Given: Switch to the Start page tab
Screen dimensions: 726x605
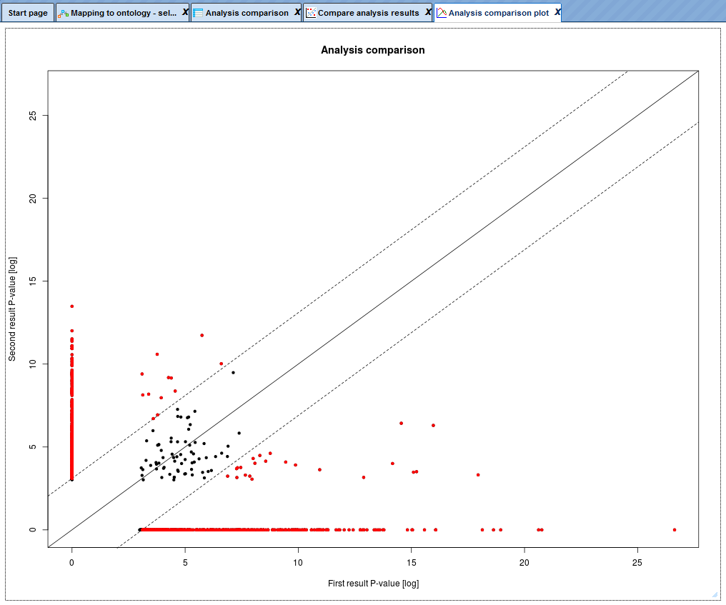Looking at the screenshot, I should click(x=28, y=13).
